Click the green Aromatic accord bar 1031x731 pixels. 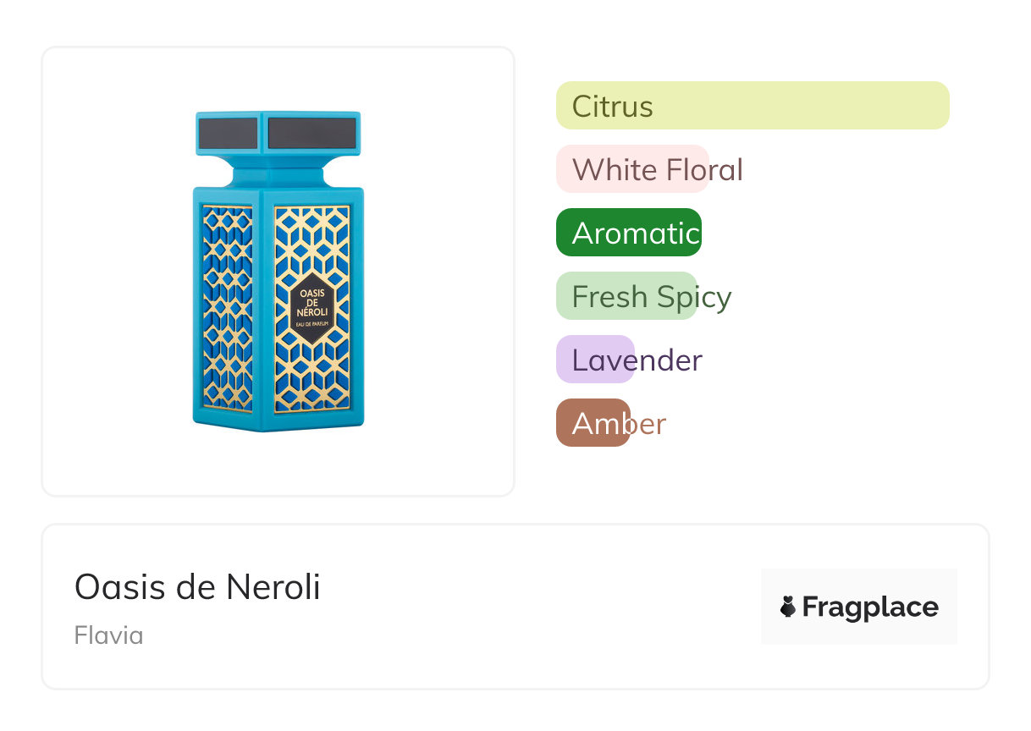[628, 233]
